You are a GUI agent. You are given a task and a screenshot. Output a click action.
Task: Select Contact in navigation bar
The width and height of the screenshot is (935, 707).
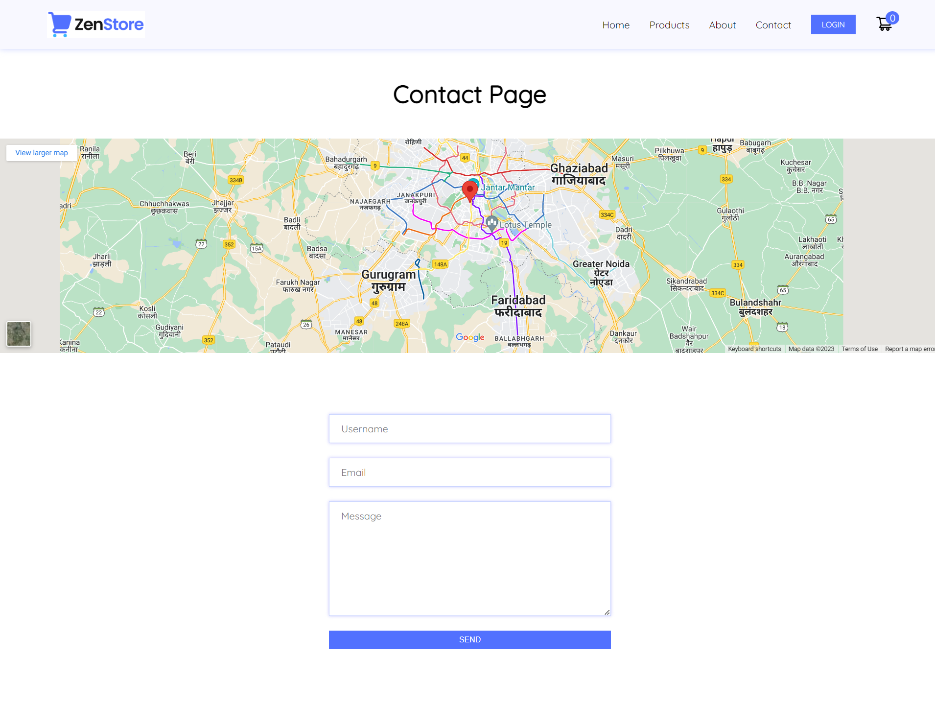[773, 25]
